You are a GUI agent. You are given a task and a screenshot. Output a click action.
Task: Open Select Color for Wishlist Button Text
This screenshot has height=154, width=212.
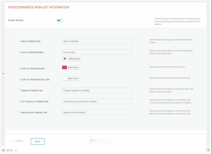pyautogui.click(x=73, y=78)
